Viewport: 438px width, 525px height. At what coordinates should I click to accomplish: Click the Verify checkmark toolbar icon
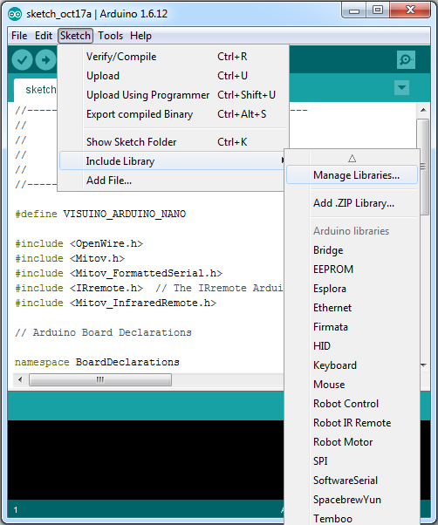pyautogui.click(x=22, y=60)
